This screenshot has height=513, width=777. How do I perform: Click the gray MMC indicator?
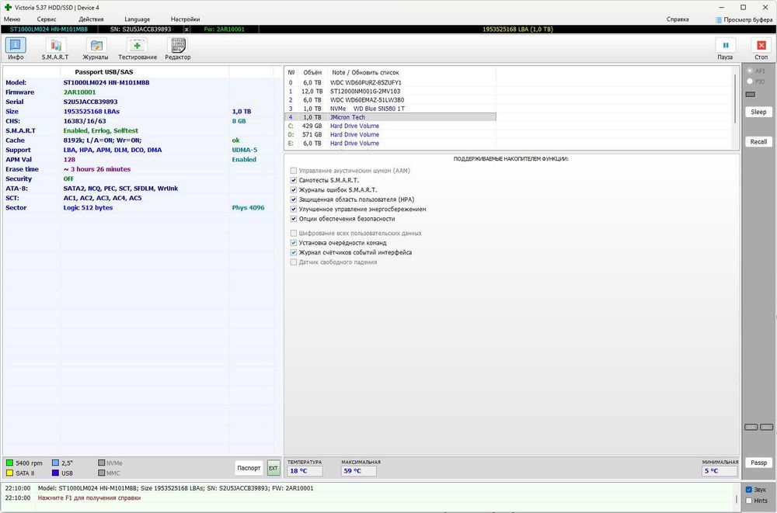pos(102,473)
